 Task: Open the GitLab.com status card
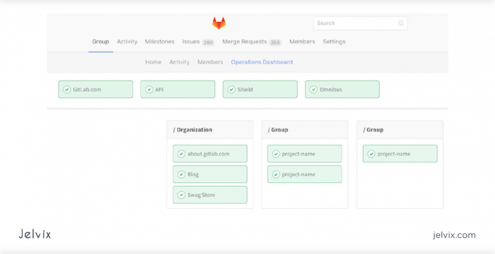tap(95, 90)
